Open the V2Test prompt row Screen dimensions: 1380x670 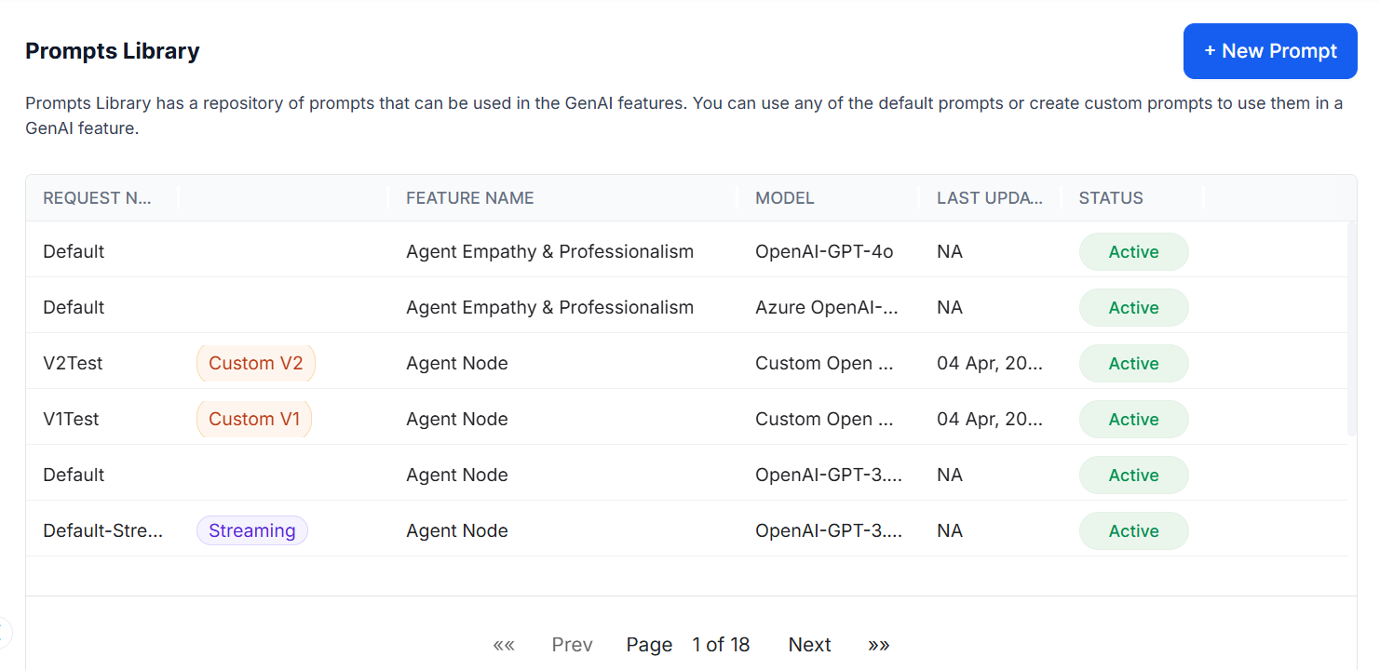point(74,363)
